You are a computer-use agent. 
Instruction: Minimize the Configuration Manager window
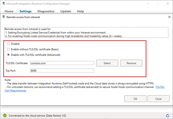[x=148, y=4]
